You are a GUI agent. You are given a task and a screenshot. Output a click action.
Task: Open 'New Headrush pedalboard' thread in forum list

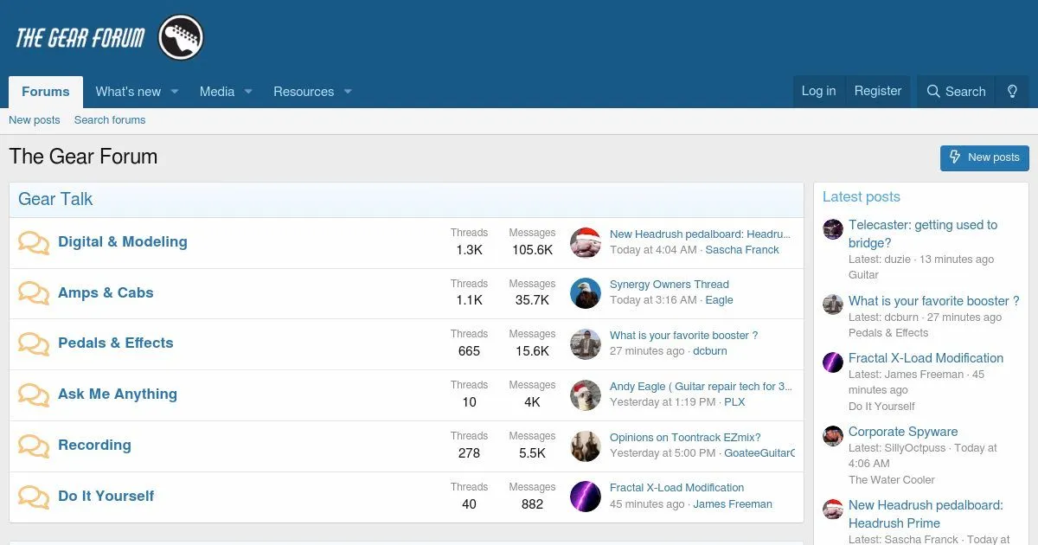(700, 234)
